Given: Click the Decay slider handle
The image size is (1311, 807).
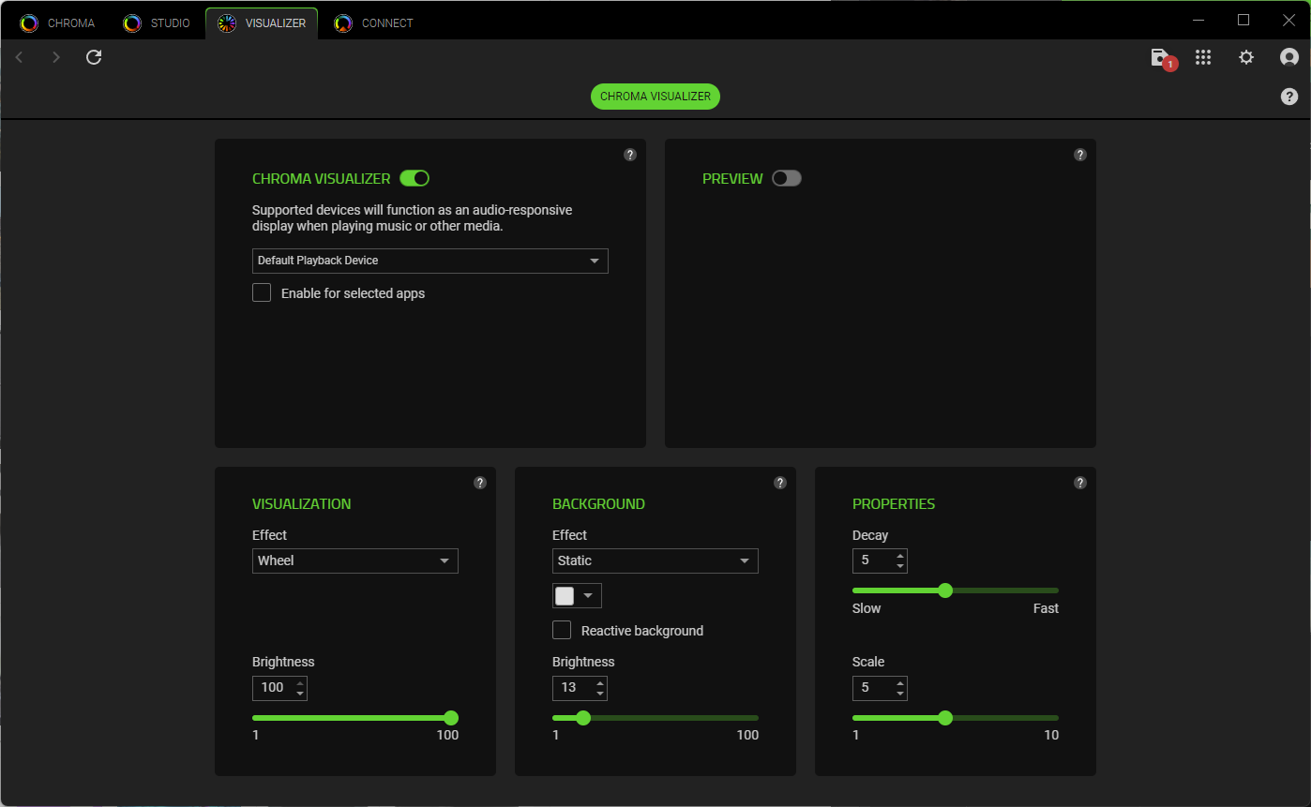Looking at the screenshot, I should (945, 590).
